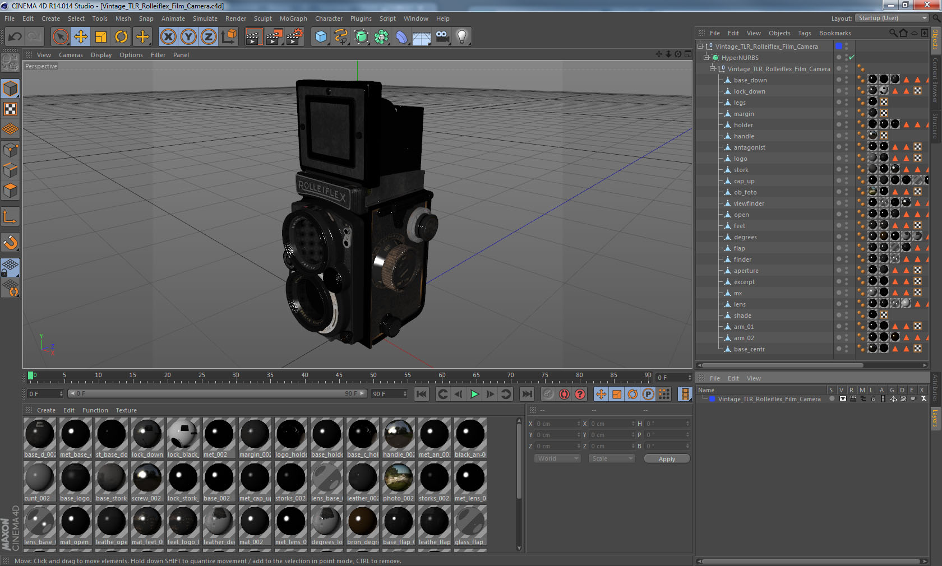Activate the Rotate tool

click(121, 37)
